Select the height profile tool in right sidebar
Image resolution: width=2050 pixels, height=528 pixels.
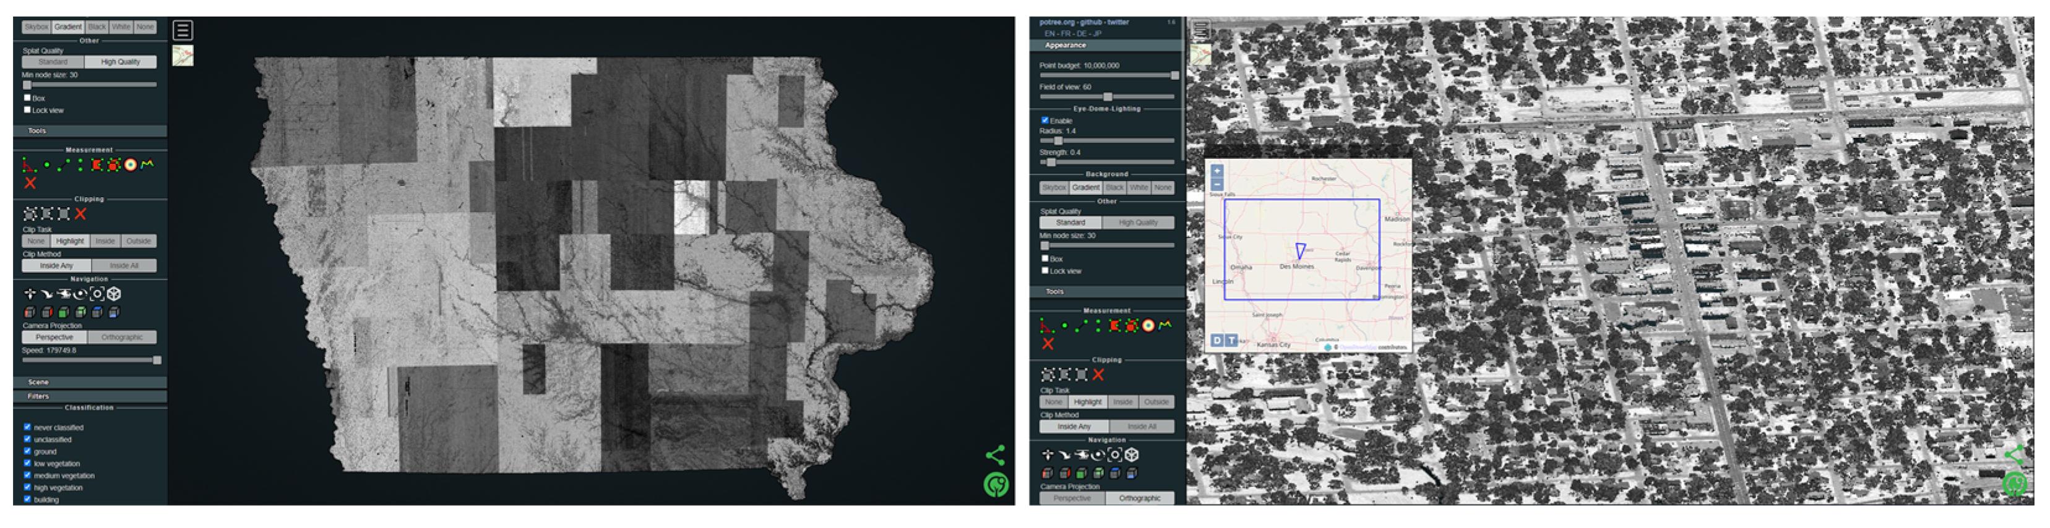1165,325
